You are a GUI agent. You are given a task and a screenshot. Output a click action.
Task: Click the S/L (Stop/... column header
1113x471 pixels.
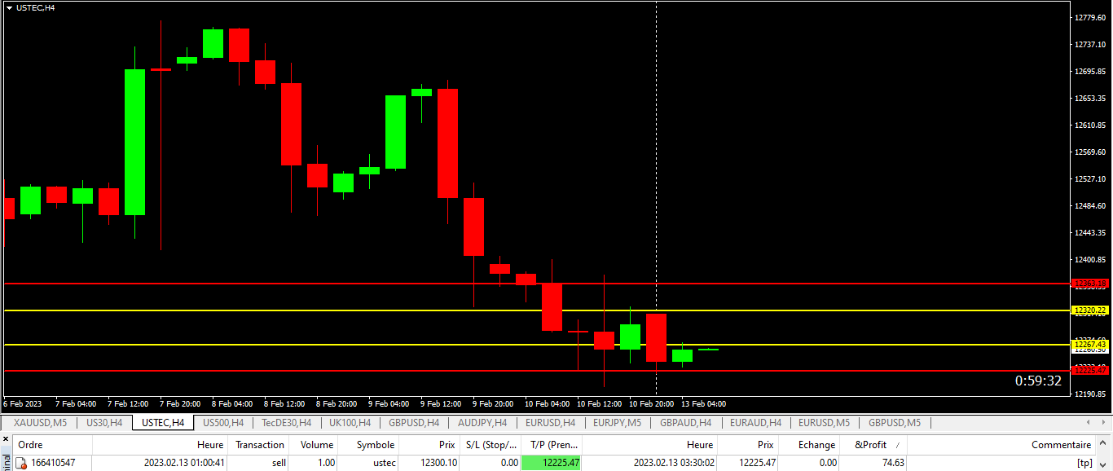(x=491, y=445)
